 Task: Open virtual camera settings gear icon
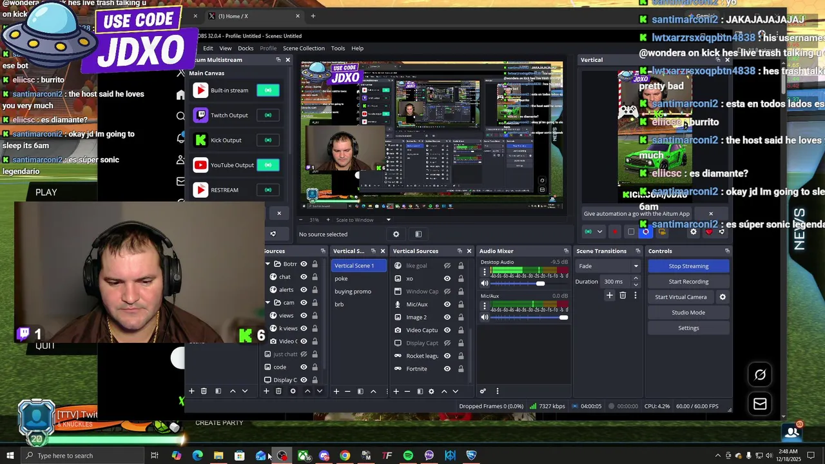[723, 297]
